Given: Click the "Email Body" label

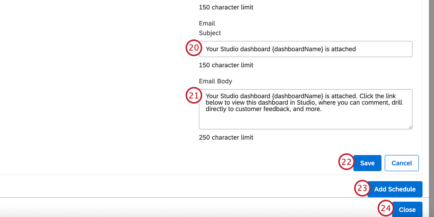Looking at the screenshot, I should tap(215, 81).
